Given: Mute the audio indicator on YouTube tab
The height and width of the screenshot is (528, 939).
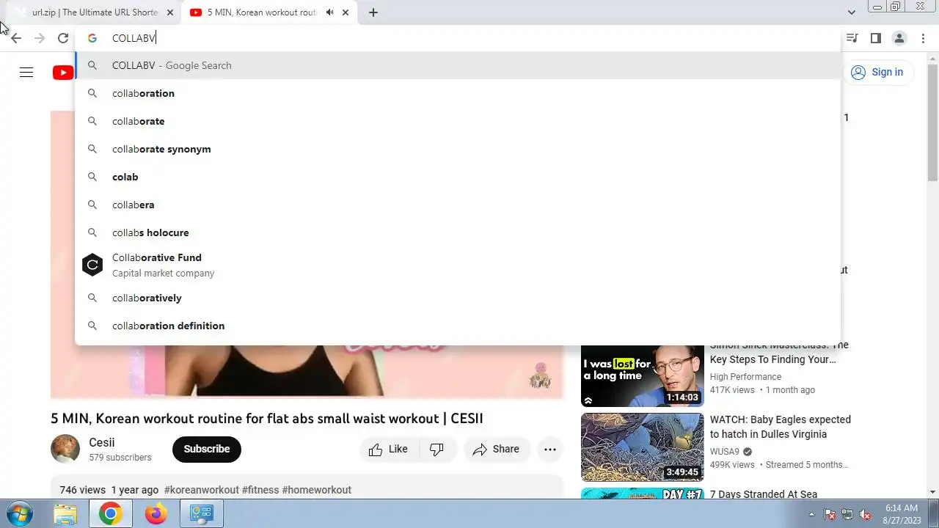Looking at the screenshot, I should [330, 12].
